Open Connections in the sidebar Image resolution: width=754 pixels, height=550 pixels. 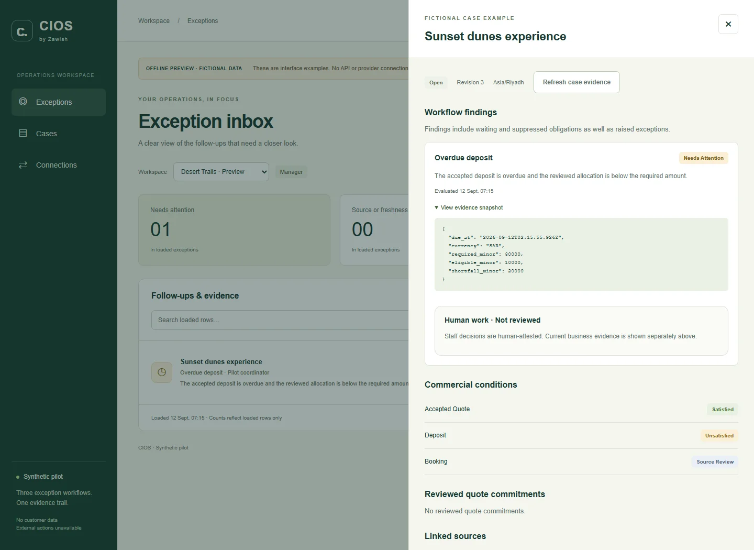[x=59, y=165]
